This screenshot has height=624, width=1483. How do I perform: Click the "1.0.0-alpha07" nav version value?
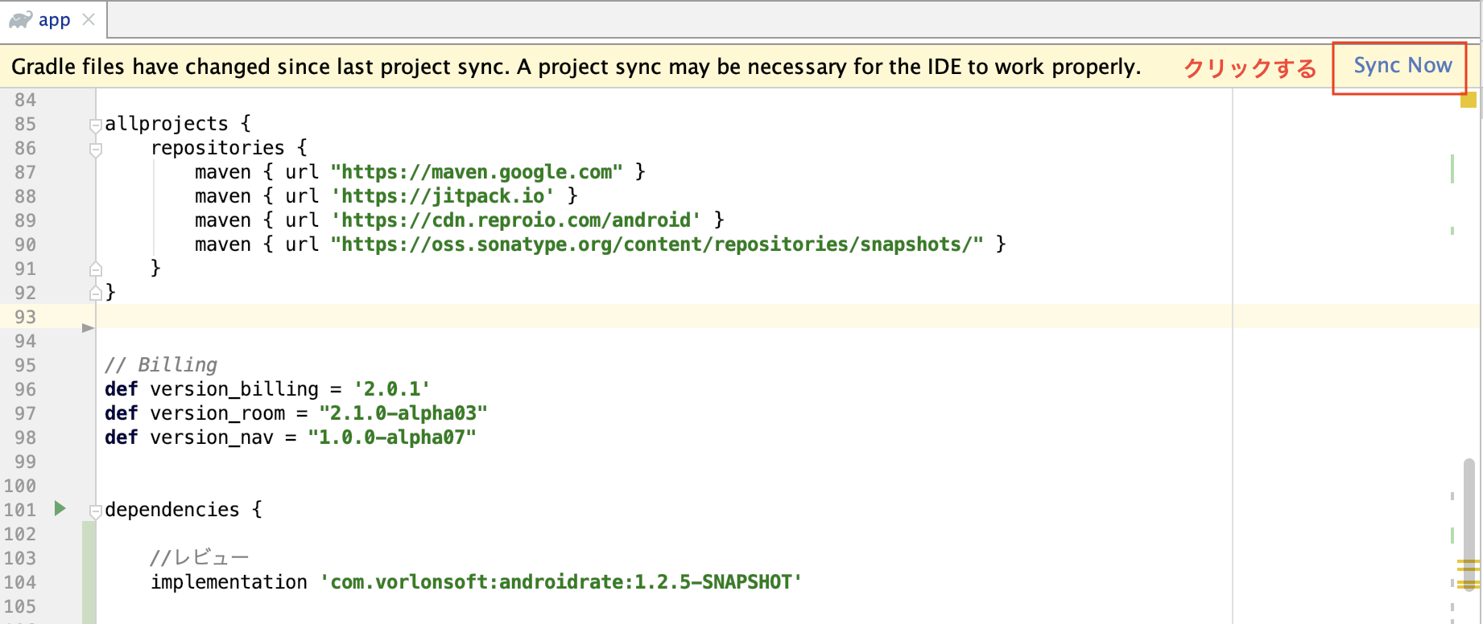(x=392, y=437)
